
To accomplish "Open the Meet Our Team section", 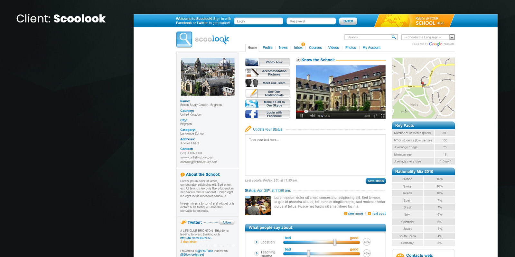I will click(x=267, y=83).
